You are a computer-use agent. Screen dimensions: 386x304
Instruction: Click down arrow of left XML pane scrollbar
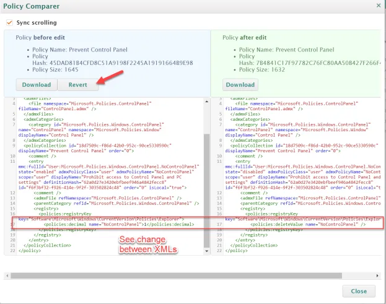(206, 251)
